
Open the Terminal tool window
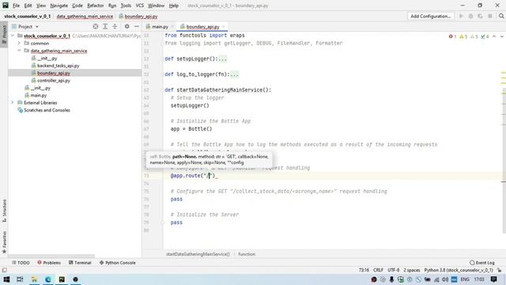[x=80, y=263]
